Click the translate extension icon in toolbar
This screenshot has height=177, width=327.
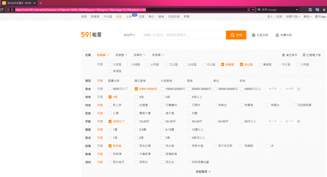pyautogui.click(x=317, y=10)
